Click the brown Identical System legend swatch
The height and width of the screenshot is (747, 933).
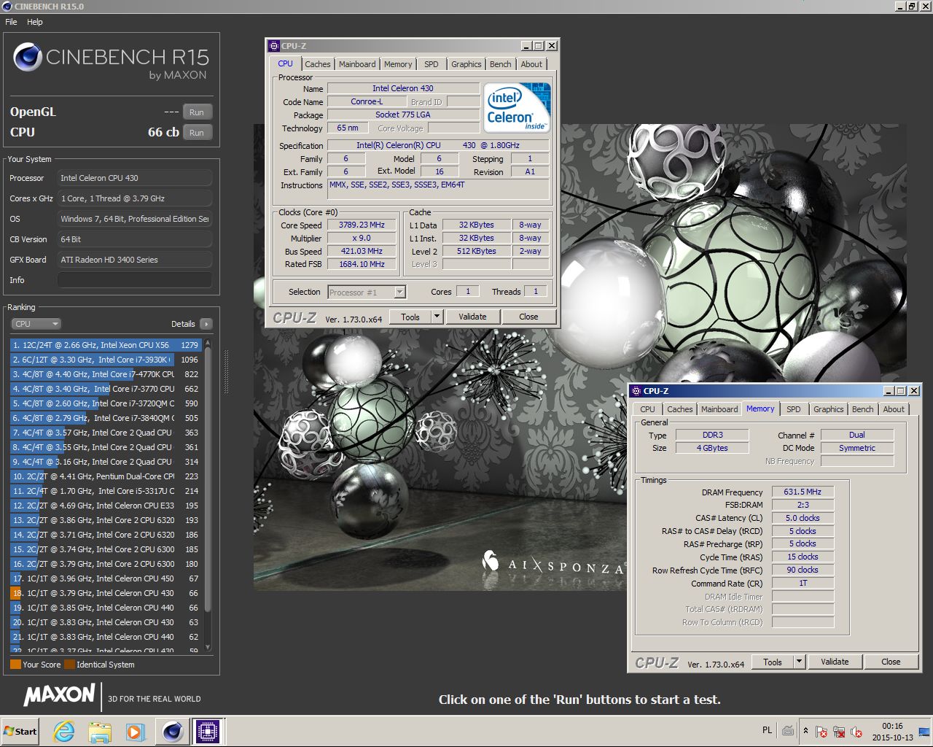pyautogui.click(x=69, y=665)
